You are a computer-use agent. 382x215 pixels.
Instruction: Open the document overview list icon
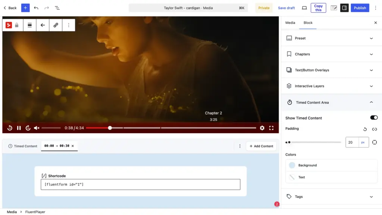click(x=57, y=8)
